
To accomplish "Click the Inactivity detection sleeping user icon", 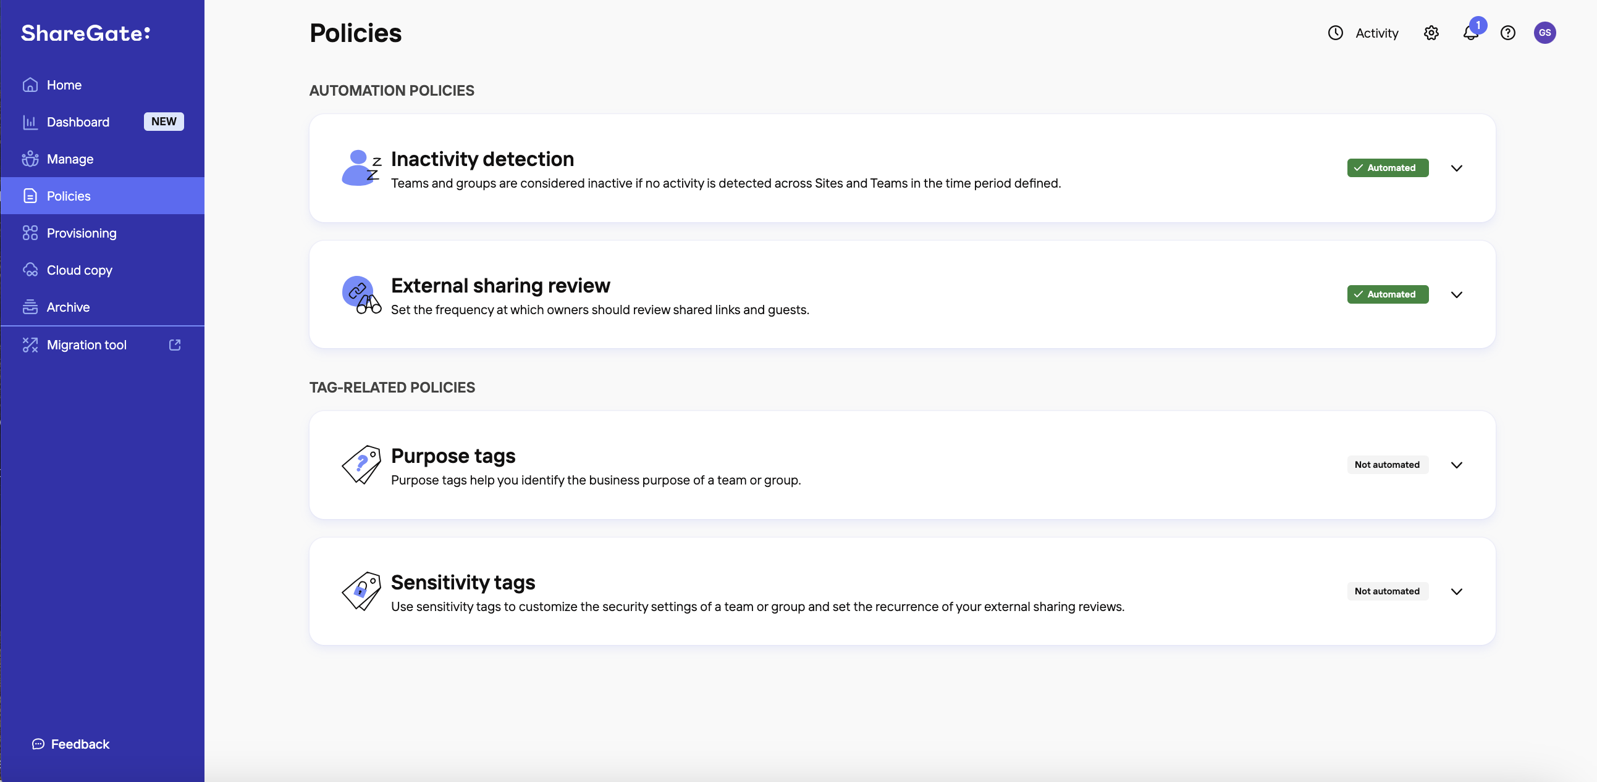I will tap(361, 168).
